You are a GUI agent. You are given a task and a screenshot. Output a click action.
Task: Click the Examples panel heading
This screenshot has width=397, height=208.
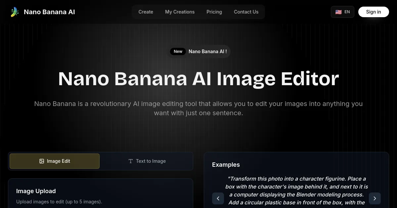226,165
